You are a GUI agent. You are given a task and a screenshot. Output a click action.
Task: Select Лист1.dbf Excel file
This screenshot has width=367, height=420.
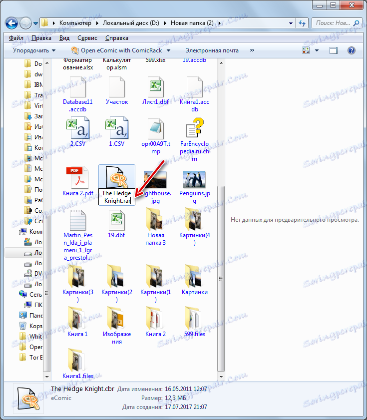click(x=155, y=90)
